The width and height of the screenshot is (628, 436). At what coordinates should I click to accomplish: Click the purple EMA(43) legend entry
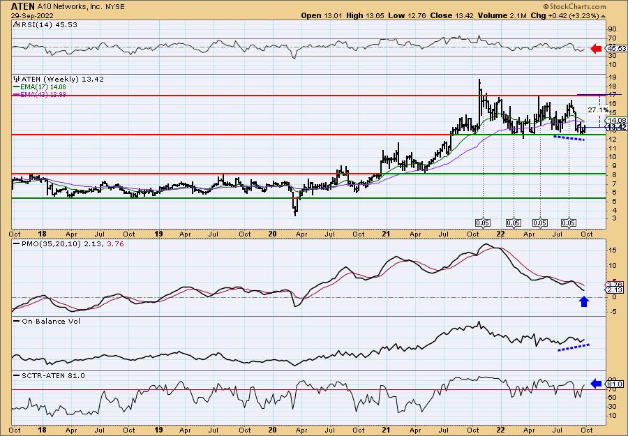click(x=40, y=94)
